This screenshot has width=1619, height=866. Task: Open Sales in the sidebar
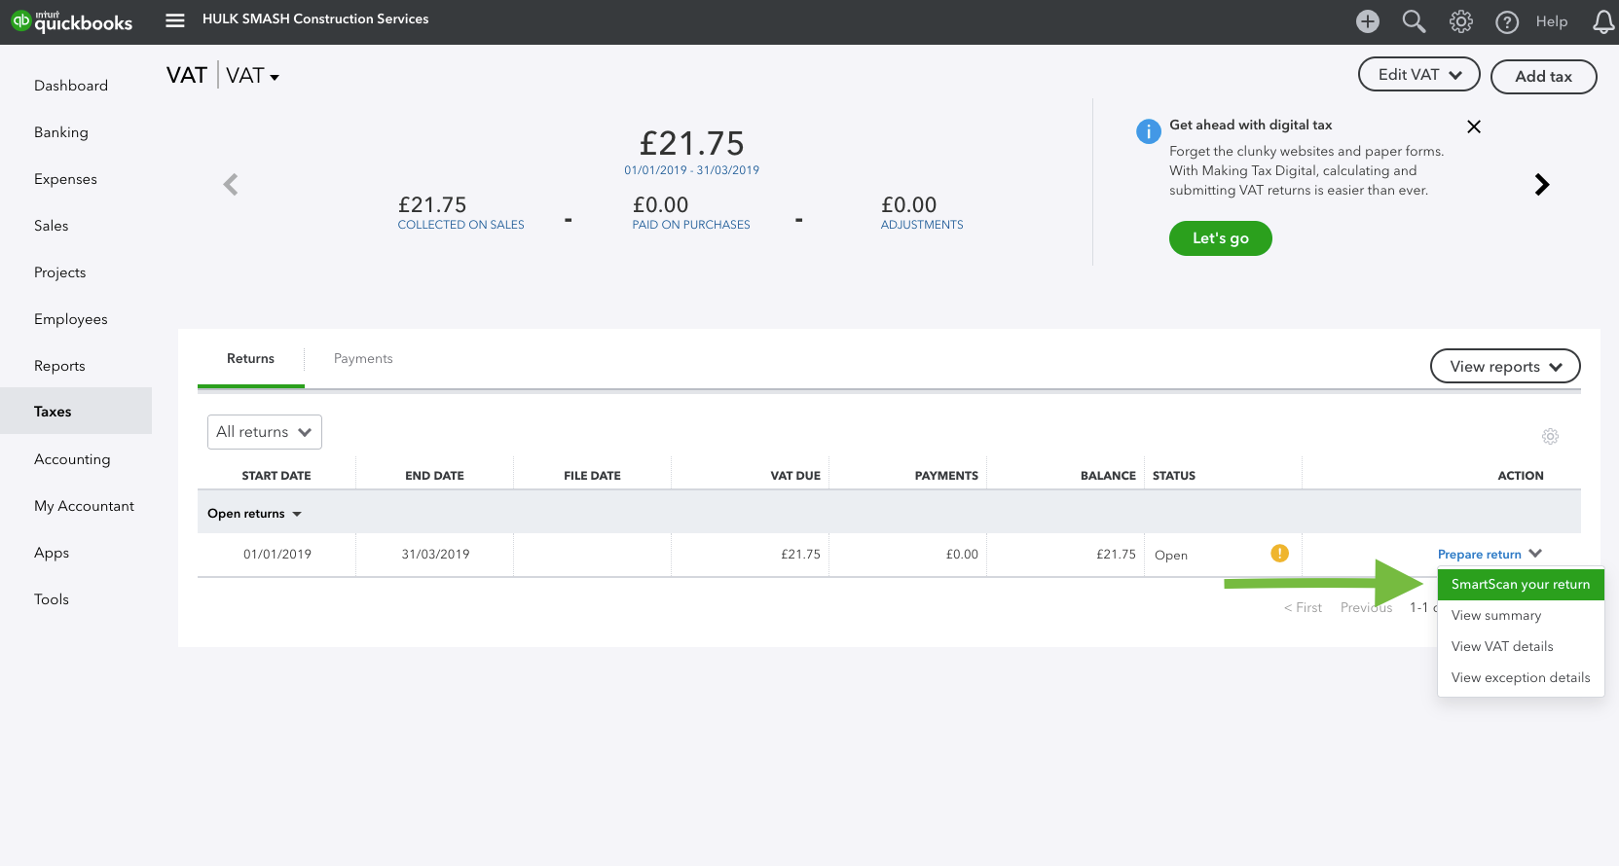click(x=52, y=226)
